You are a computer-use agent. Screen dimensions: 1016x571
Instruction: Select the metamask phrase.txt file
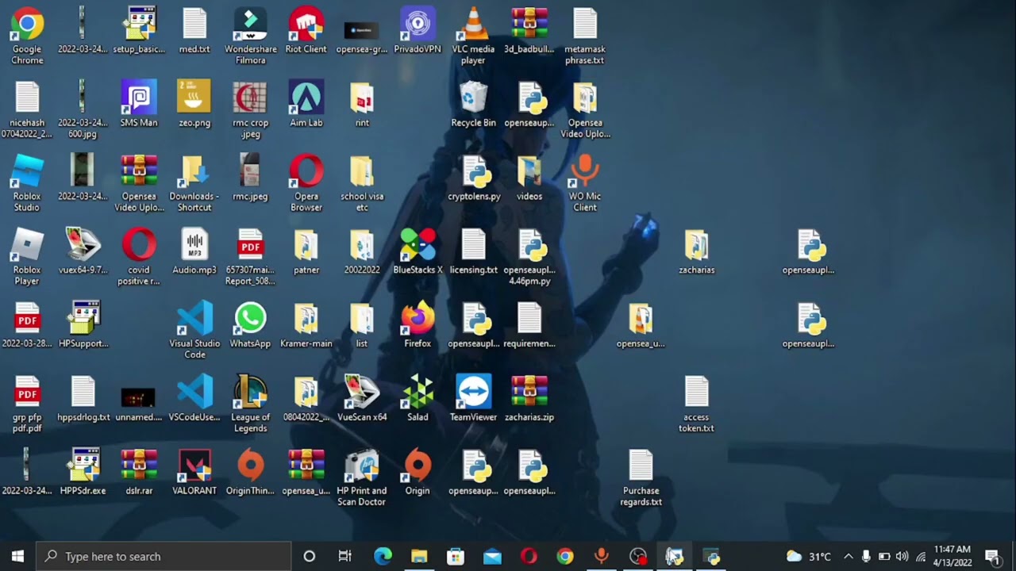click(x=585, y=36)
